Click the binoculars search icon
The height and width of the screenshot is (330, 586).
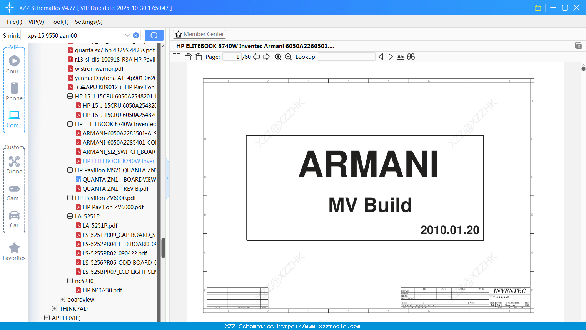[x=411, y=57]
